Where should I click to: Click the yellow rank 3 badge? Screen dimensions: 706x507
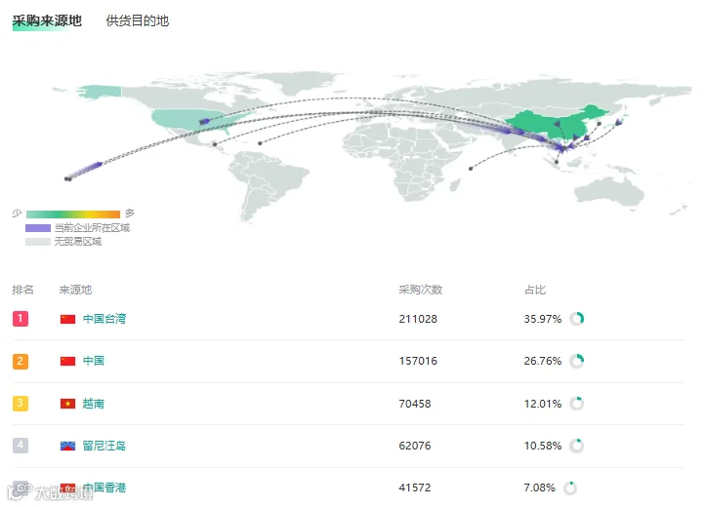21,404
